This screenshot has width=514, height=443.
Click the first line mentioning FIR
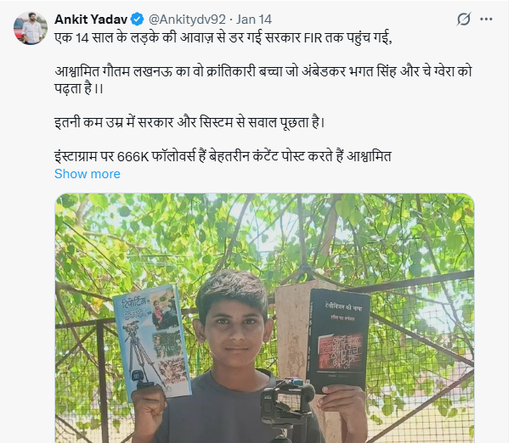[223, 37]
